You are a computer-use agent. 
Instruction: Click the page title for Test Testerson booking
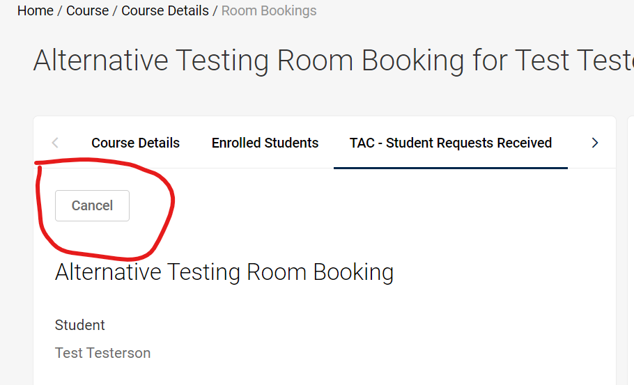(333, 61)
